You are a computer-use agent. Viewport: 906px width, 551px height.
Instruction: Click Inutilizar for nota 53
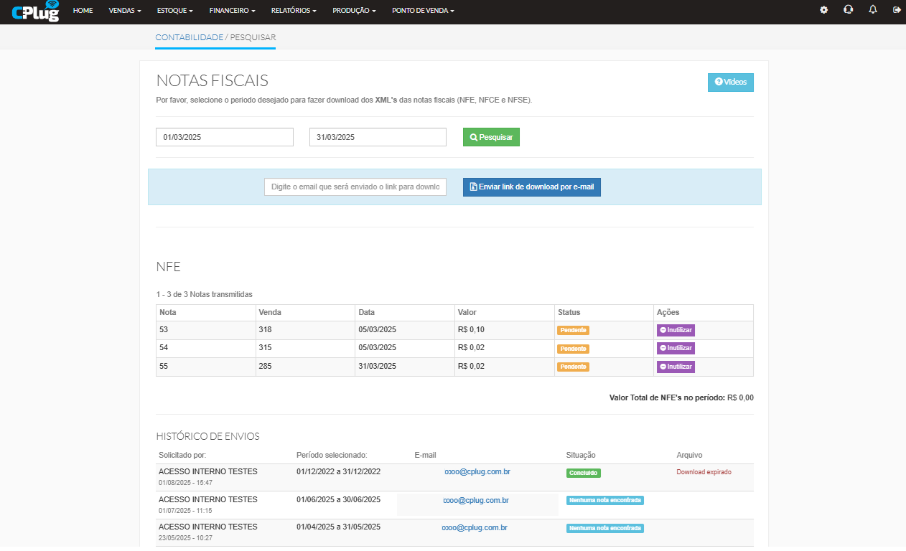point(676,330)
